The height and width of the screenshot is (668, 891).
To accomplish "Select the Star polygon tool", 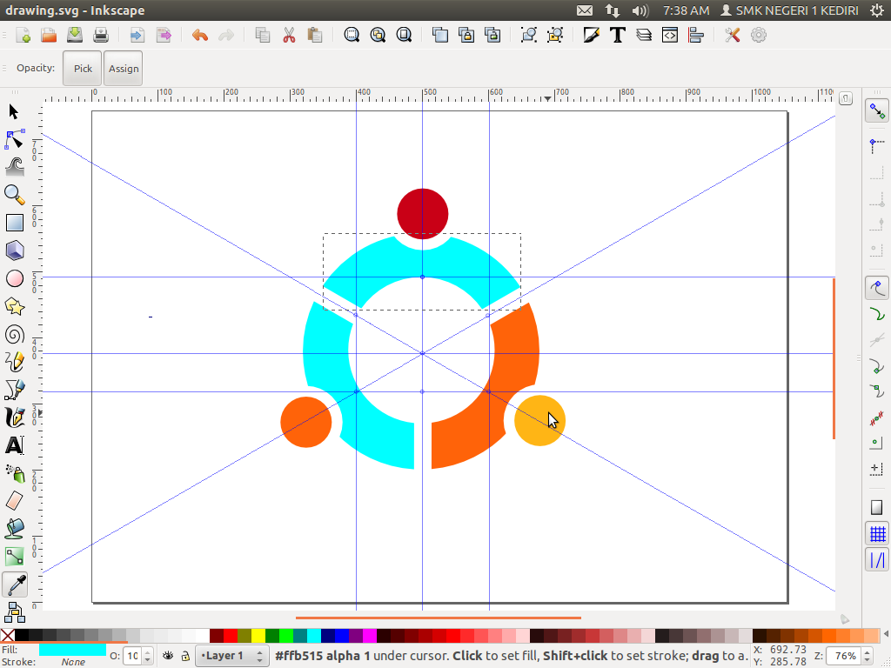I will click(15, 307).
